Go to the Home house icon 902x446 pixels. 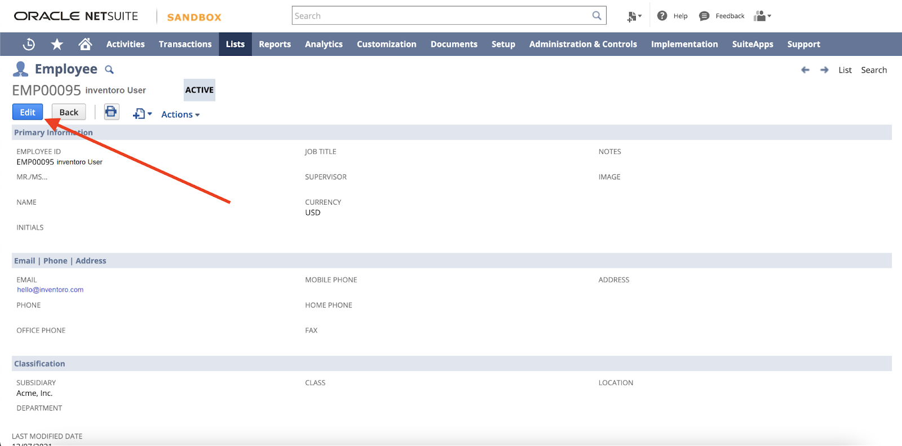point(85,44)
